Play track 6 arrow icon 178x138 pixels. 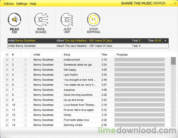[x=25, y=85]
